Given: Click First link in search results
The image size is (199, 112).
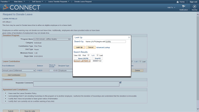Looking at the screenshot, I should (84, 55).
